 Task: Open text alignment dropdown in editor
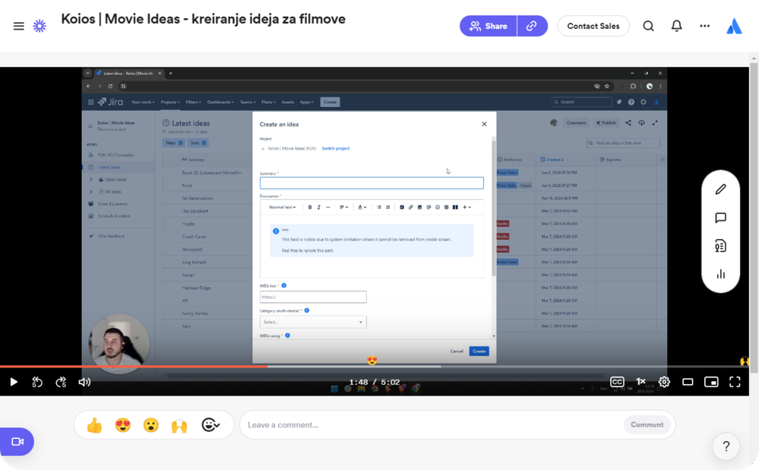point(343,207)
